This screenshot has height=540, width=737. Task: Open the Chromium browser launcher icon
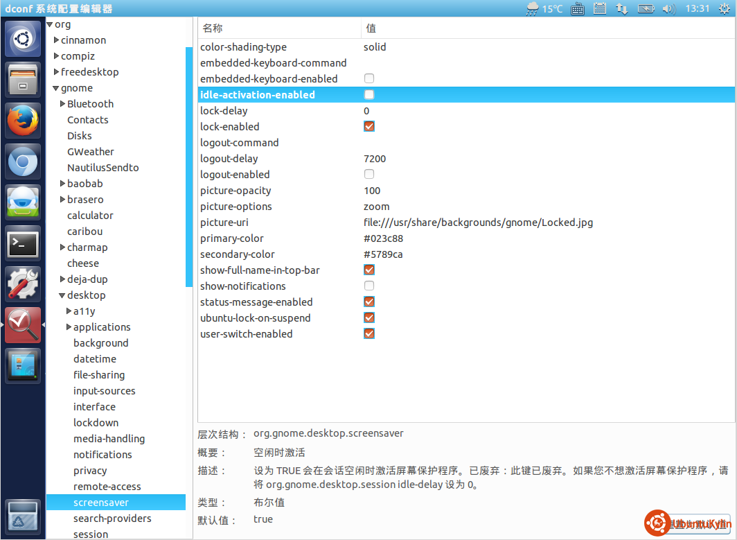coord(23,162)
